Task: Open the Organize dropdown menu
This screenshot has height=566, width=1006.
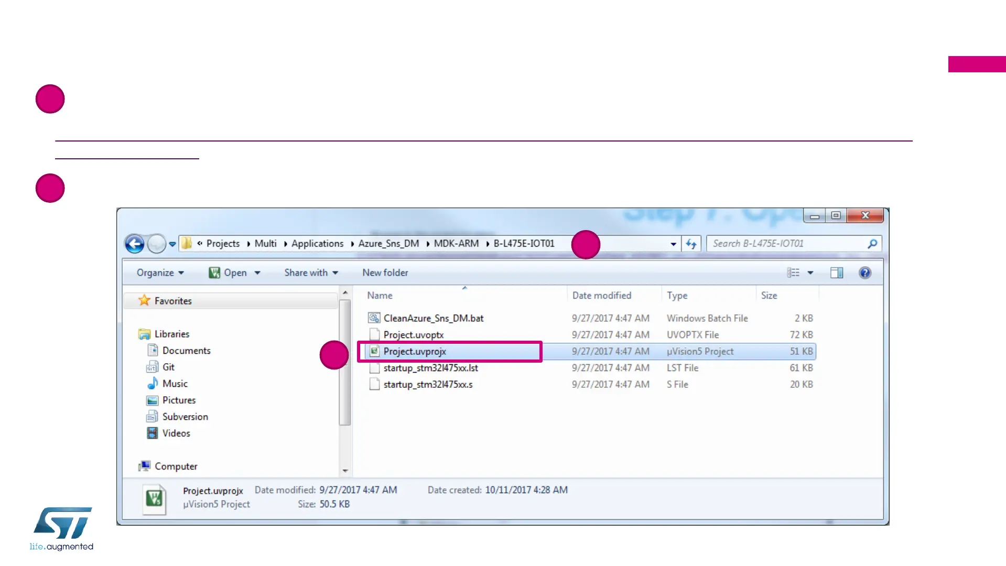Action: click(160, 273)
